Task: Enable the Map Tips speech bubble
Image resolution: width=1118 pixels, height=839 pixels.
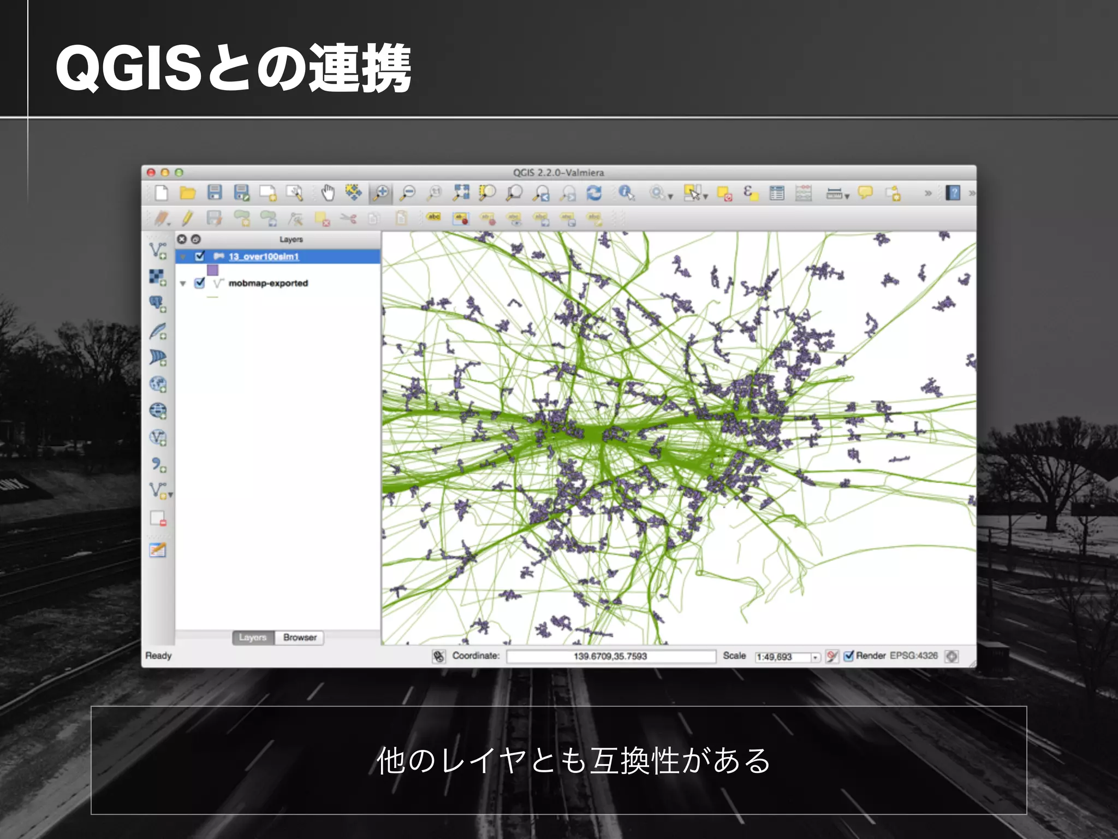Action: [865, 192]
